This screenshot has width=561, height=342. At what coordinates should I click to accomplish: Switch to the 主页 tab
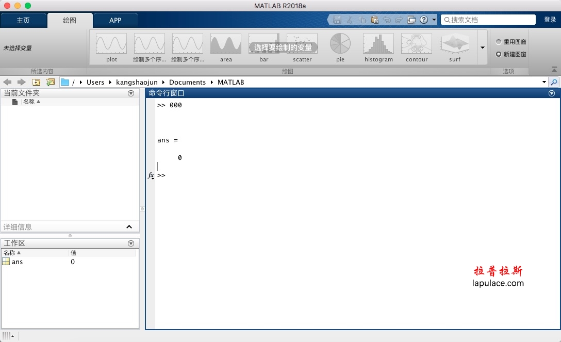tap(23, 21)
